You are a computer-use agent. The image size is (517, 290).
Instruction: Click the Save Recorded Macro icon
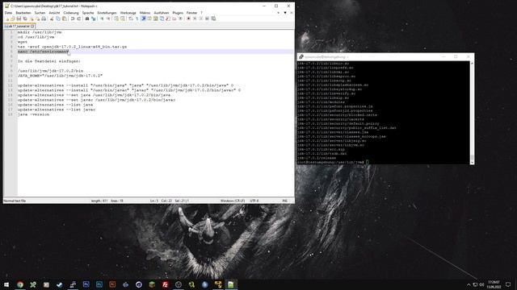(x=213, y=19)
